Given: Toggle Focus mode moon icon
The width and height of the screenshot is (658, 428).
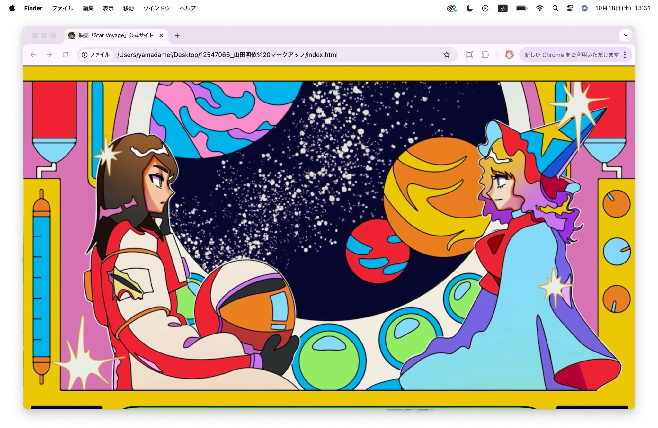Looking at the screenshot, I should [x=469, y=8].
